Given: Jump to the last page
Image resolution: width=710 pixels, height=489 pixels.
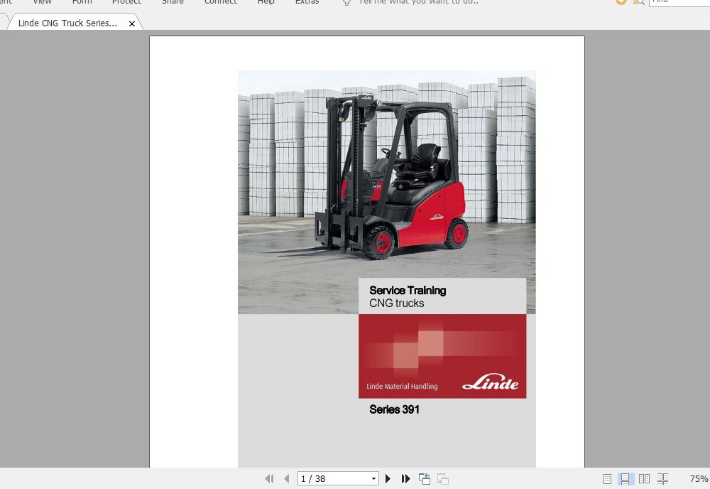Looking at the screenshot, I should pyautogui.click(x=405, y=478).
